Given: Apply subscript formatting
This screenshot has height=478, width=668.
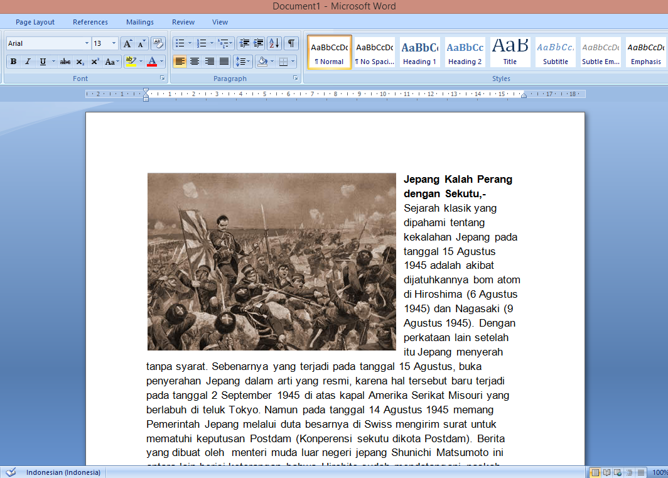Looking at the screenshot, I should pos(80,62).
